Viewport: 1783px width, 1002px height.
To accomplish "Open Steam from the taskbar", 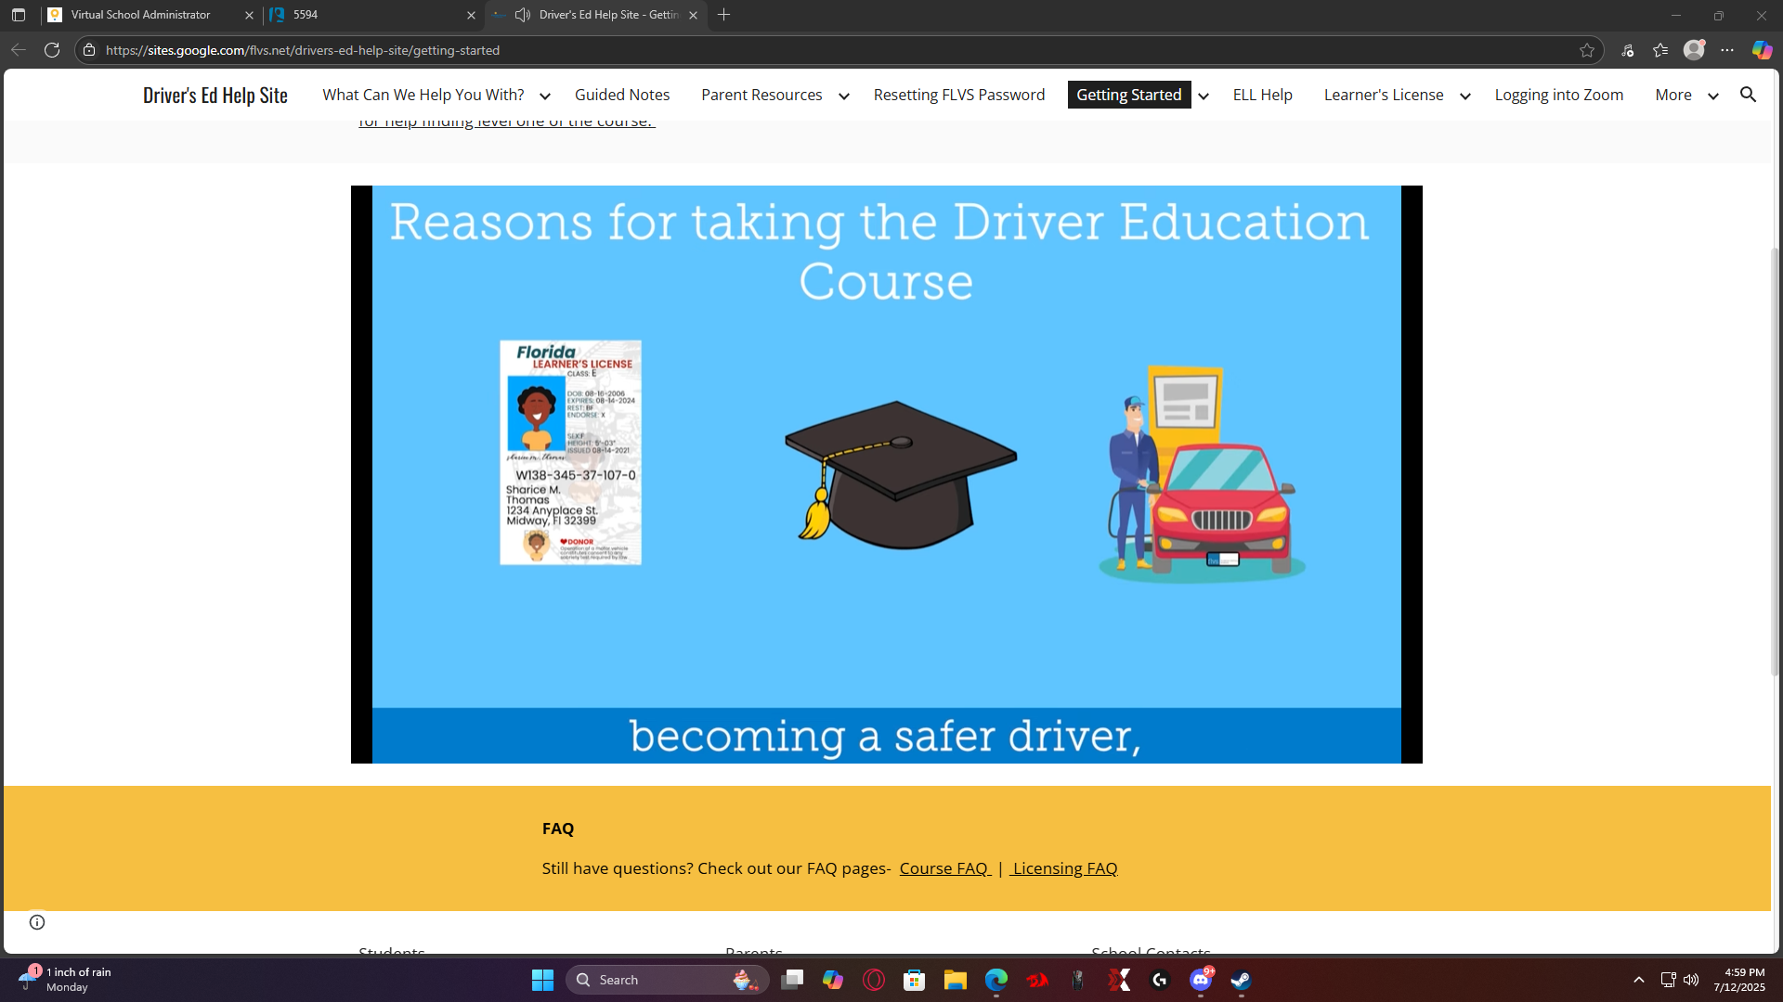I will pos(1241,980).
